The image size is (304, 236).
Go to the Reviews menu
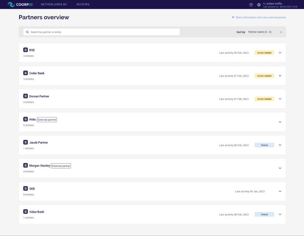tap(83, 4)
